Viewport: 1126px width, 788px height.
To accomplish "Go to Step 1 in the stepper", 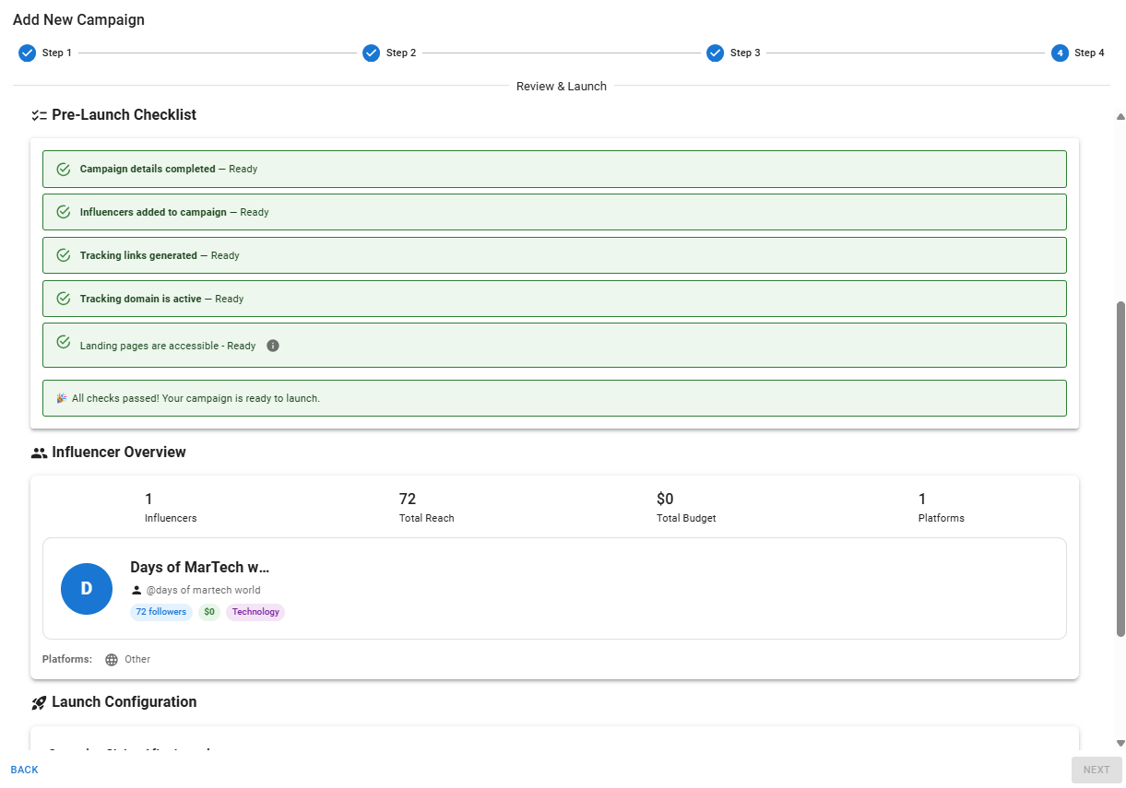I will [x=28, y=53].
